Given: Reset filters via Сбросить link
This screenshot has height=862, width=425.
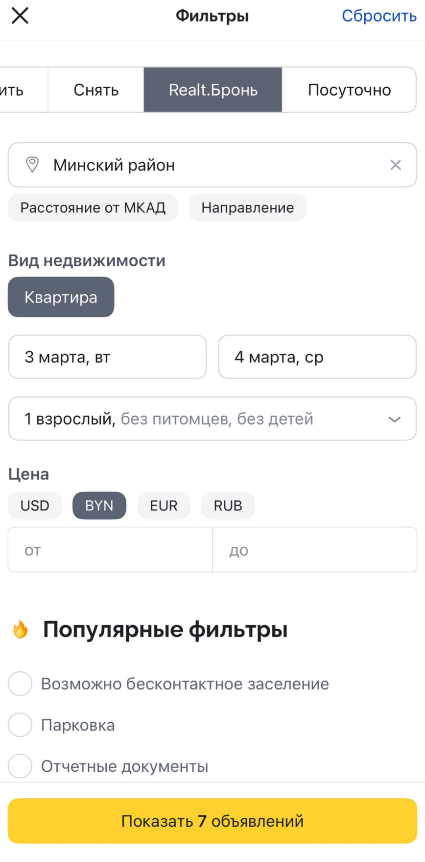Looking at the screenshot, I should coord(378,16).
